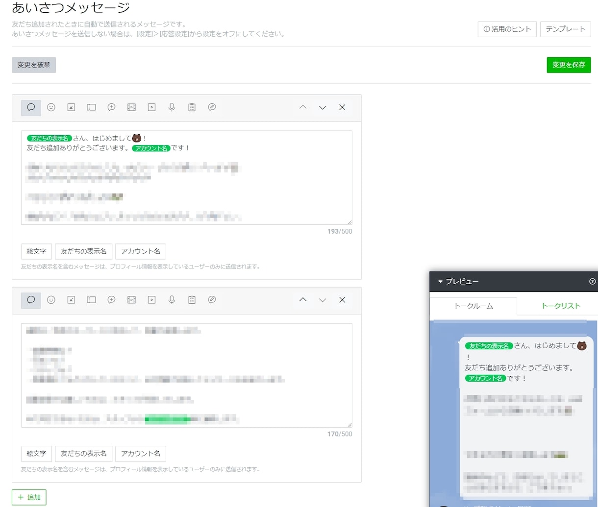Viewport: 598px width, 507px height.
Task: Open the preview help question icon
Action: pyautogui.click(x=592, y=281)
